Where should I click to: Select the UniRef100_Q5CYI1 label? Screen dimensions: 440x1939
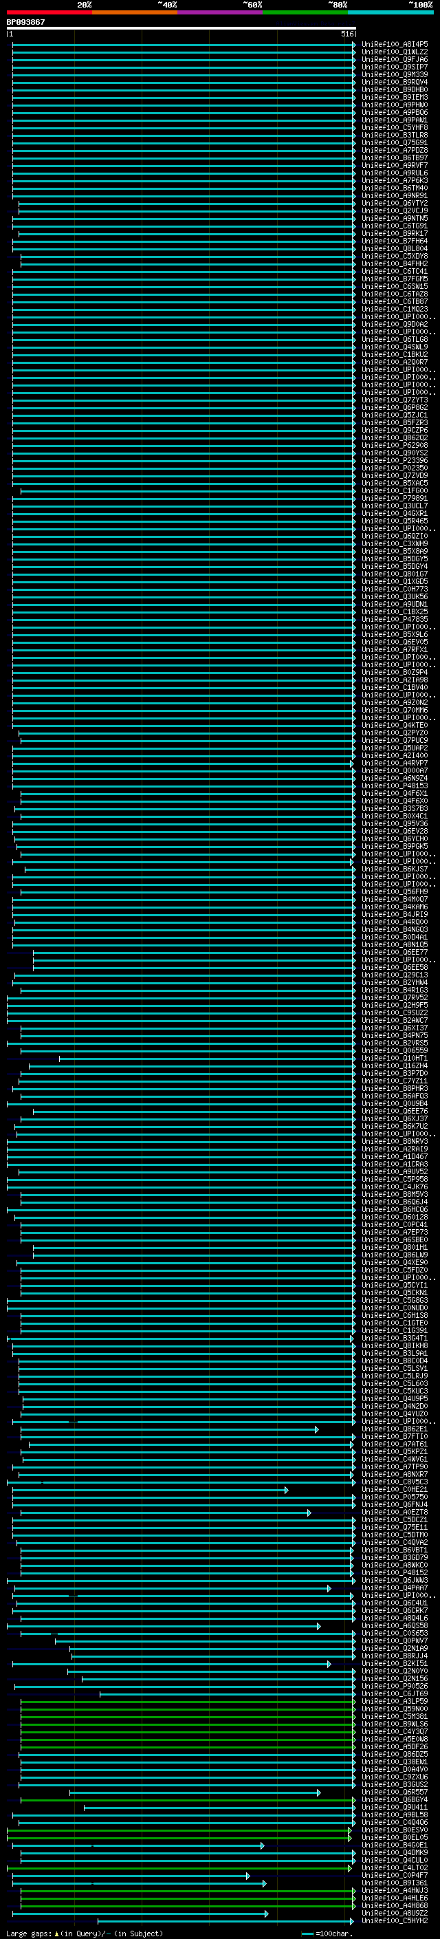tap(395, 1285)
